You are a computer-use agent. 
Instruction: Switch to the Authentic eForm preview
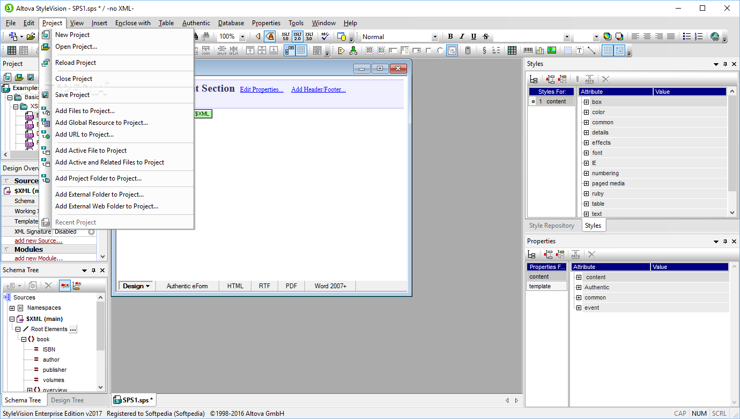187,286
